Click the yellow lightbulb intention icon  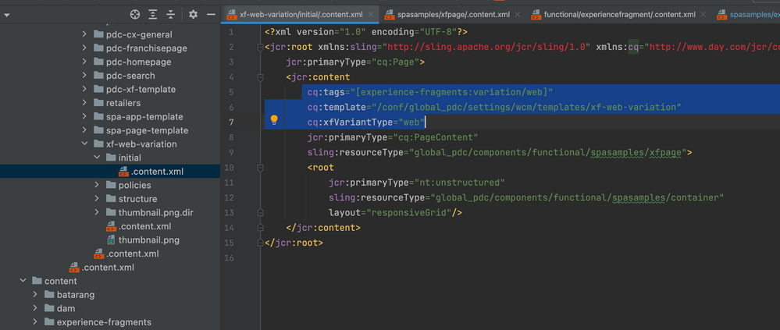[274, 121]
